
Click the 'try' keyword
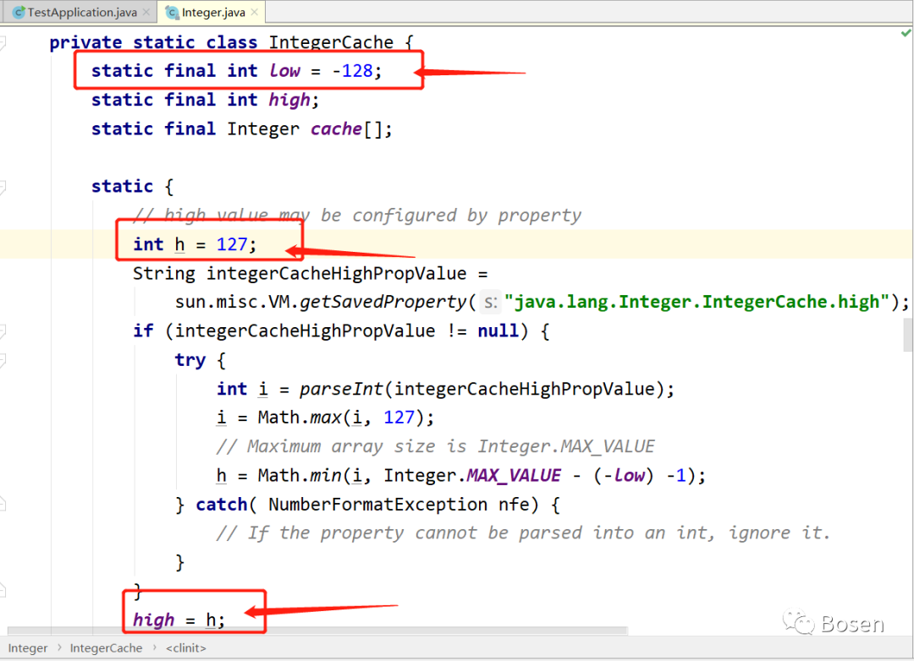point(190,360)
